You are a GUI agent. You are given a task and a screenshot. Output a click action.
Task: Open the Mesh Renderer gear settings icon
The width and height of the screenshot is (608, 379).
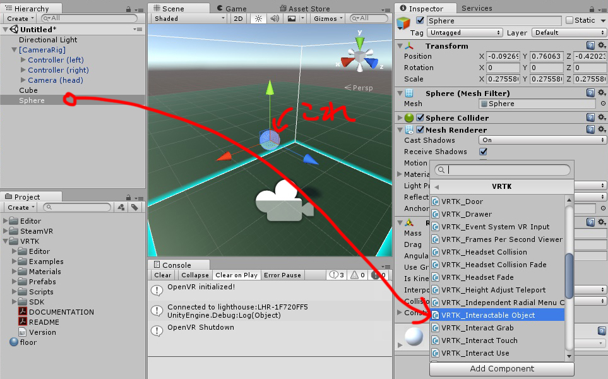pyautogui.click(x=601, y=129)
